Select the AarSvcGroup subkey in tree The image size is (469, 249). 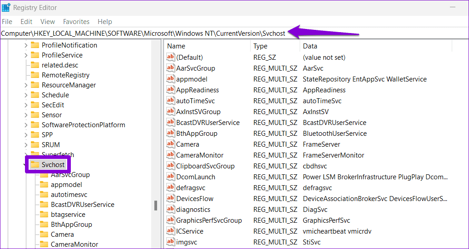pyautogui.click(x=70, y=174)
